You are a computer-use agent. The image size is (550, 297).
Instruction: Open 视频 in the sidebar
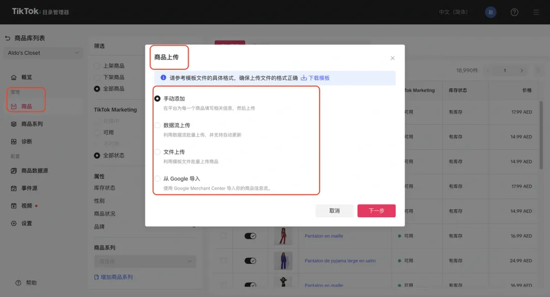(26, 205)
